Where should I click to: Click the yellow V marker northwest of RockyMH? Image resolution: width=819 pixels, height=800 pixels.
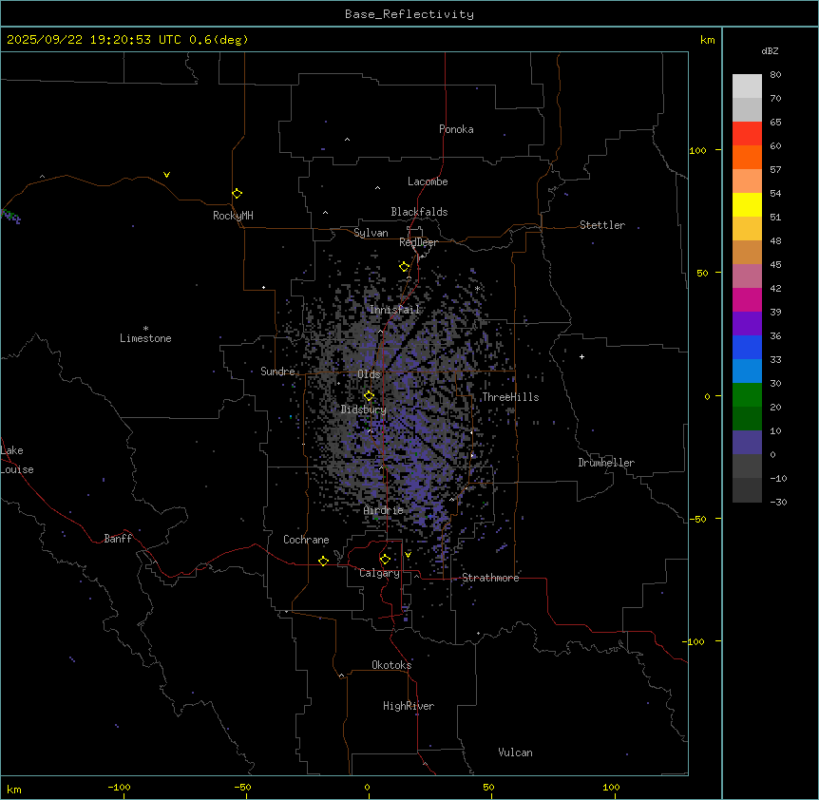[166, 175]
